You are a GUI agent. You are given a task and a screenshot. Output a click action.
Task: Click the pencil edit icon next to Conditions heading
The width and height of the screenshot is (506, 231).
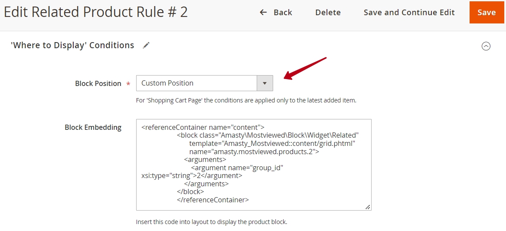(x=146, y=45)
